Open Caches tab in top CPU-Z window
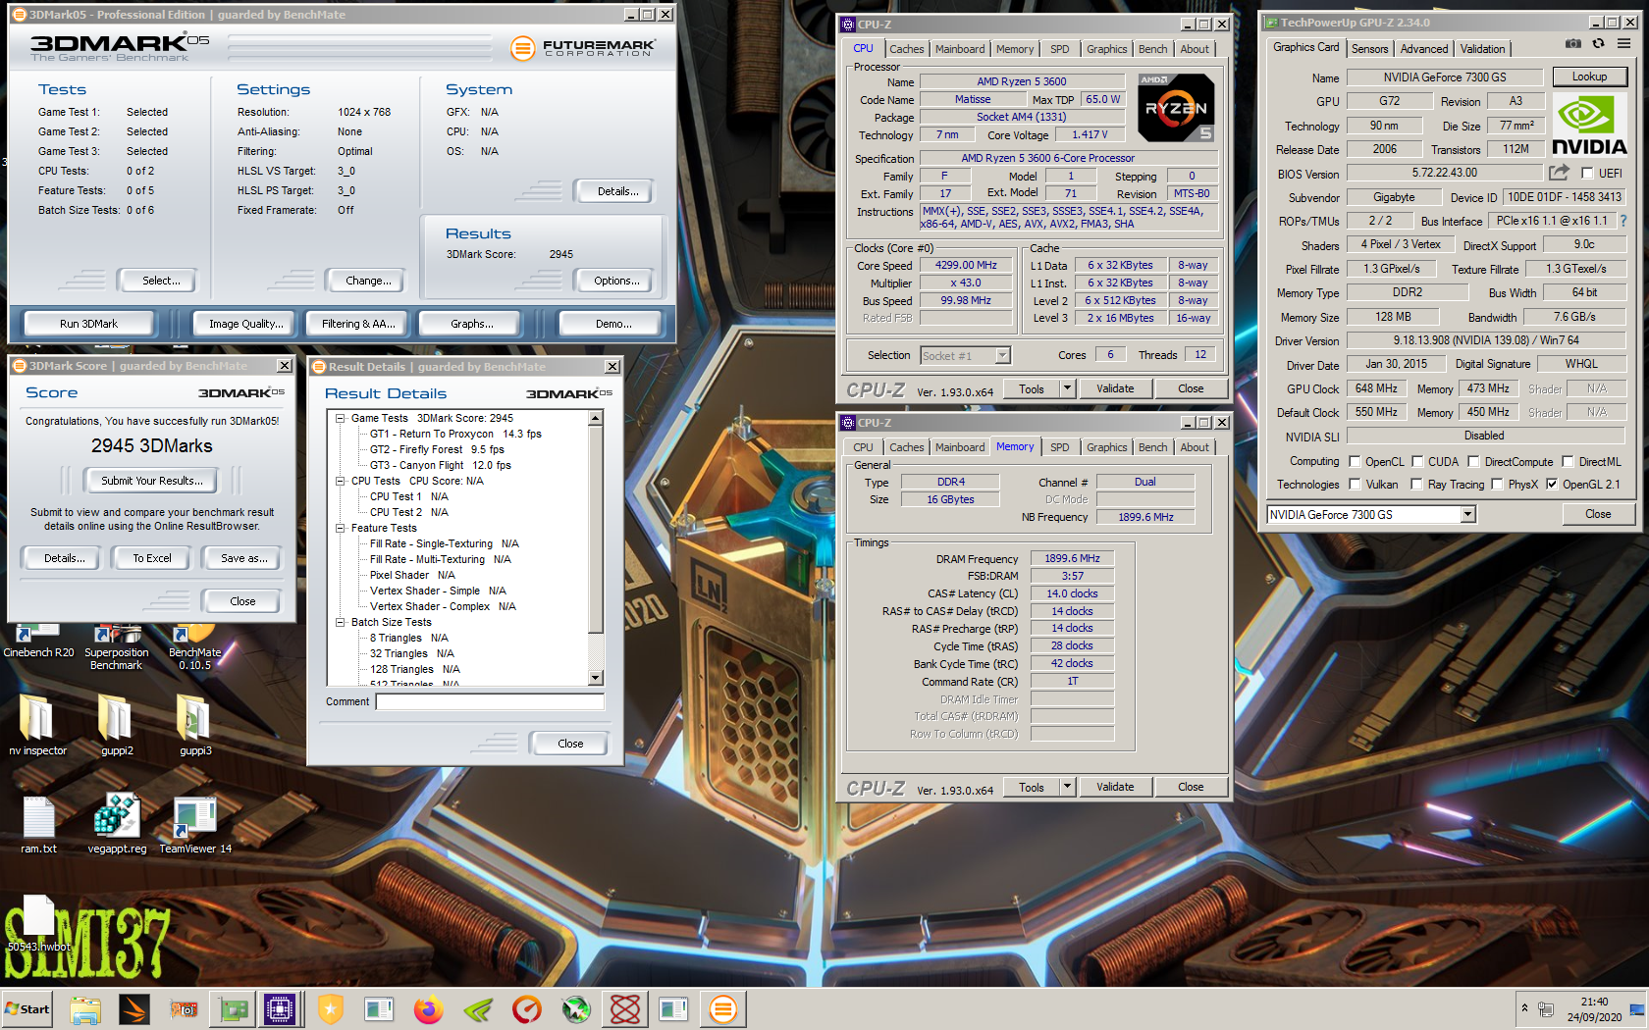Image resolution: width=1649 pixels, height=1030 pixels. coord(907,49)
